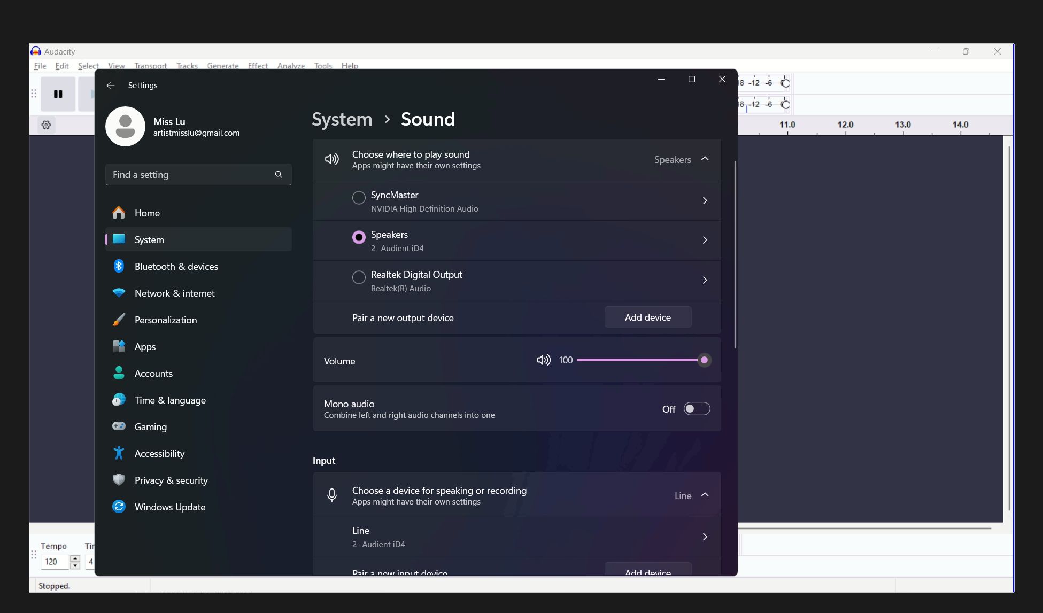Open the Audacity File menu
The width and height of the screenshot is (1043, 613).
click(x=40, y=66)
